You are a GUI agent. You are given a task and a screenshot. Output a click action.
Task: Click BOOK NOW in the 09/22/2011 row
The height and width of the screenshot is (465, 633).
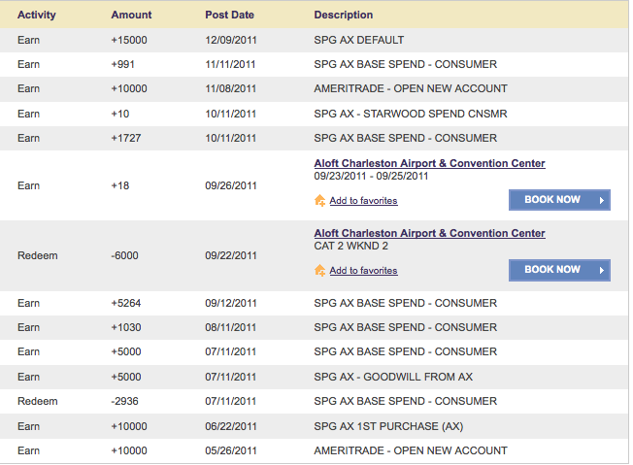(559, 270)
